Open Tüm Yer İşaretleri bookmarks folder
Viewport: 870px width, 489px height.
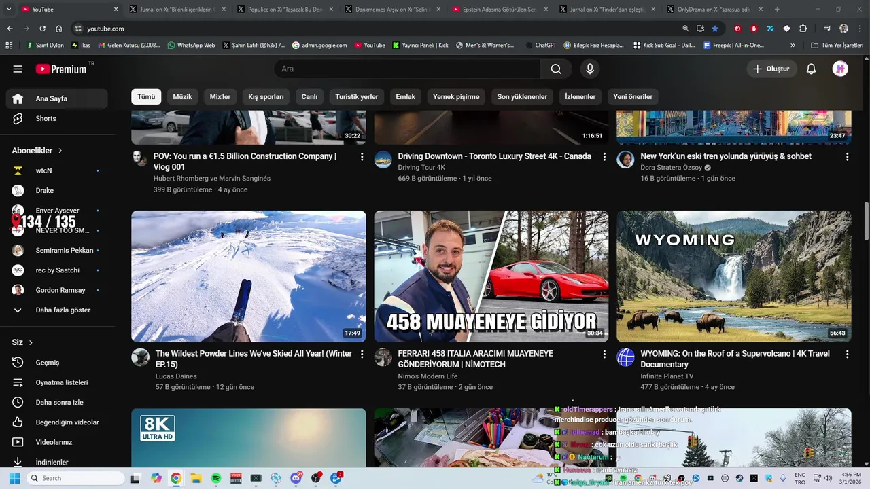click(837, 45)
